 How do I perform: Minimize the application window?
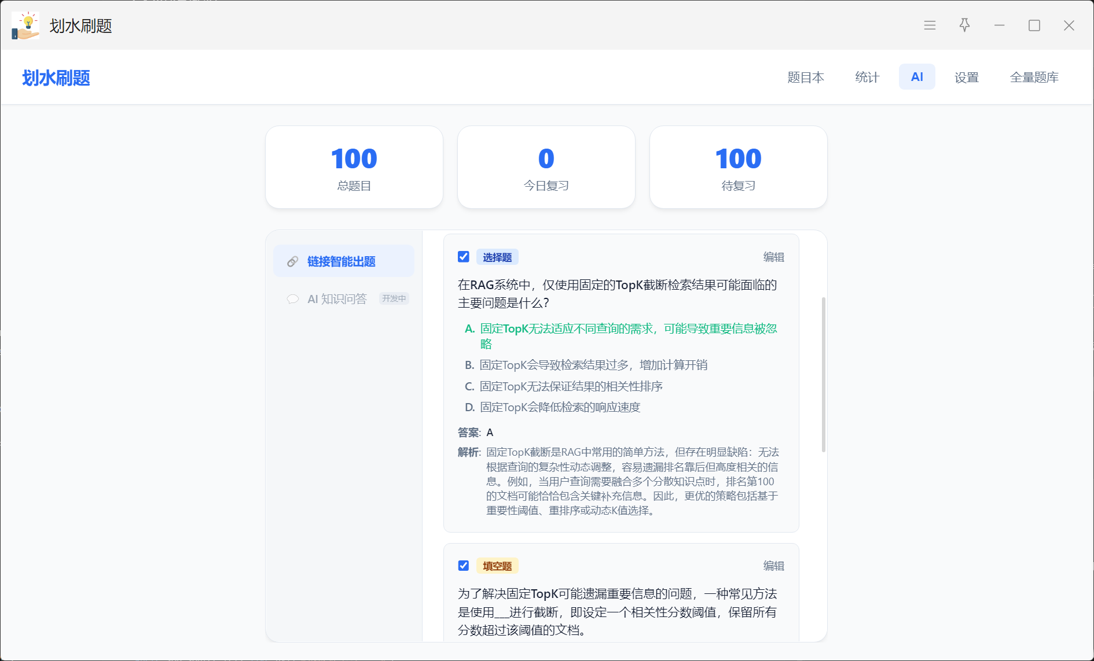point(999,25)
